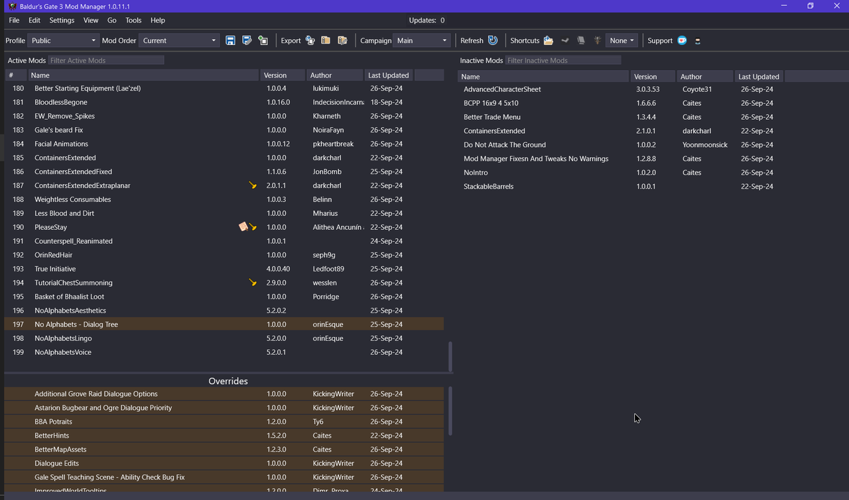Sort Inactive Mods by the Last Updated column header
Viewport: 849px width, 500px height.
point(759,76)
